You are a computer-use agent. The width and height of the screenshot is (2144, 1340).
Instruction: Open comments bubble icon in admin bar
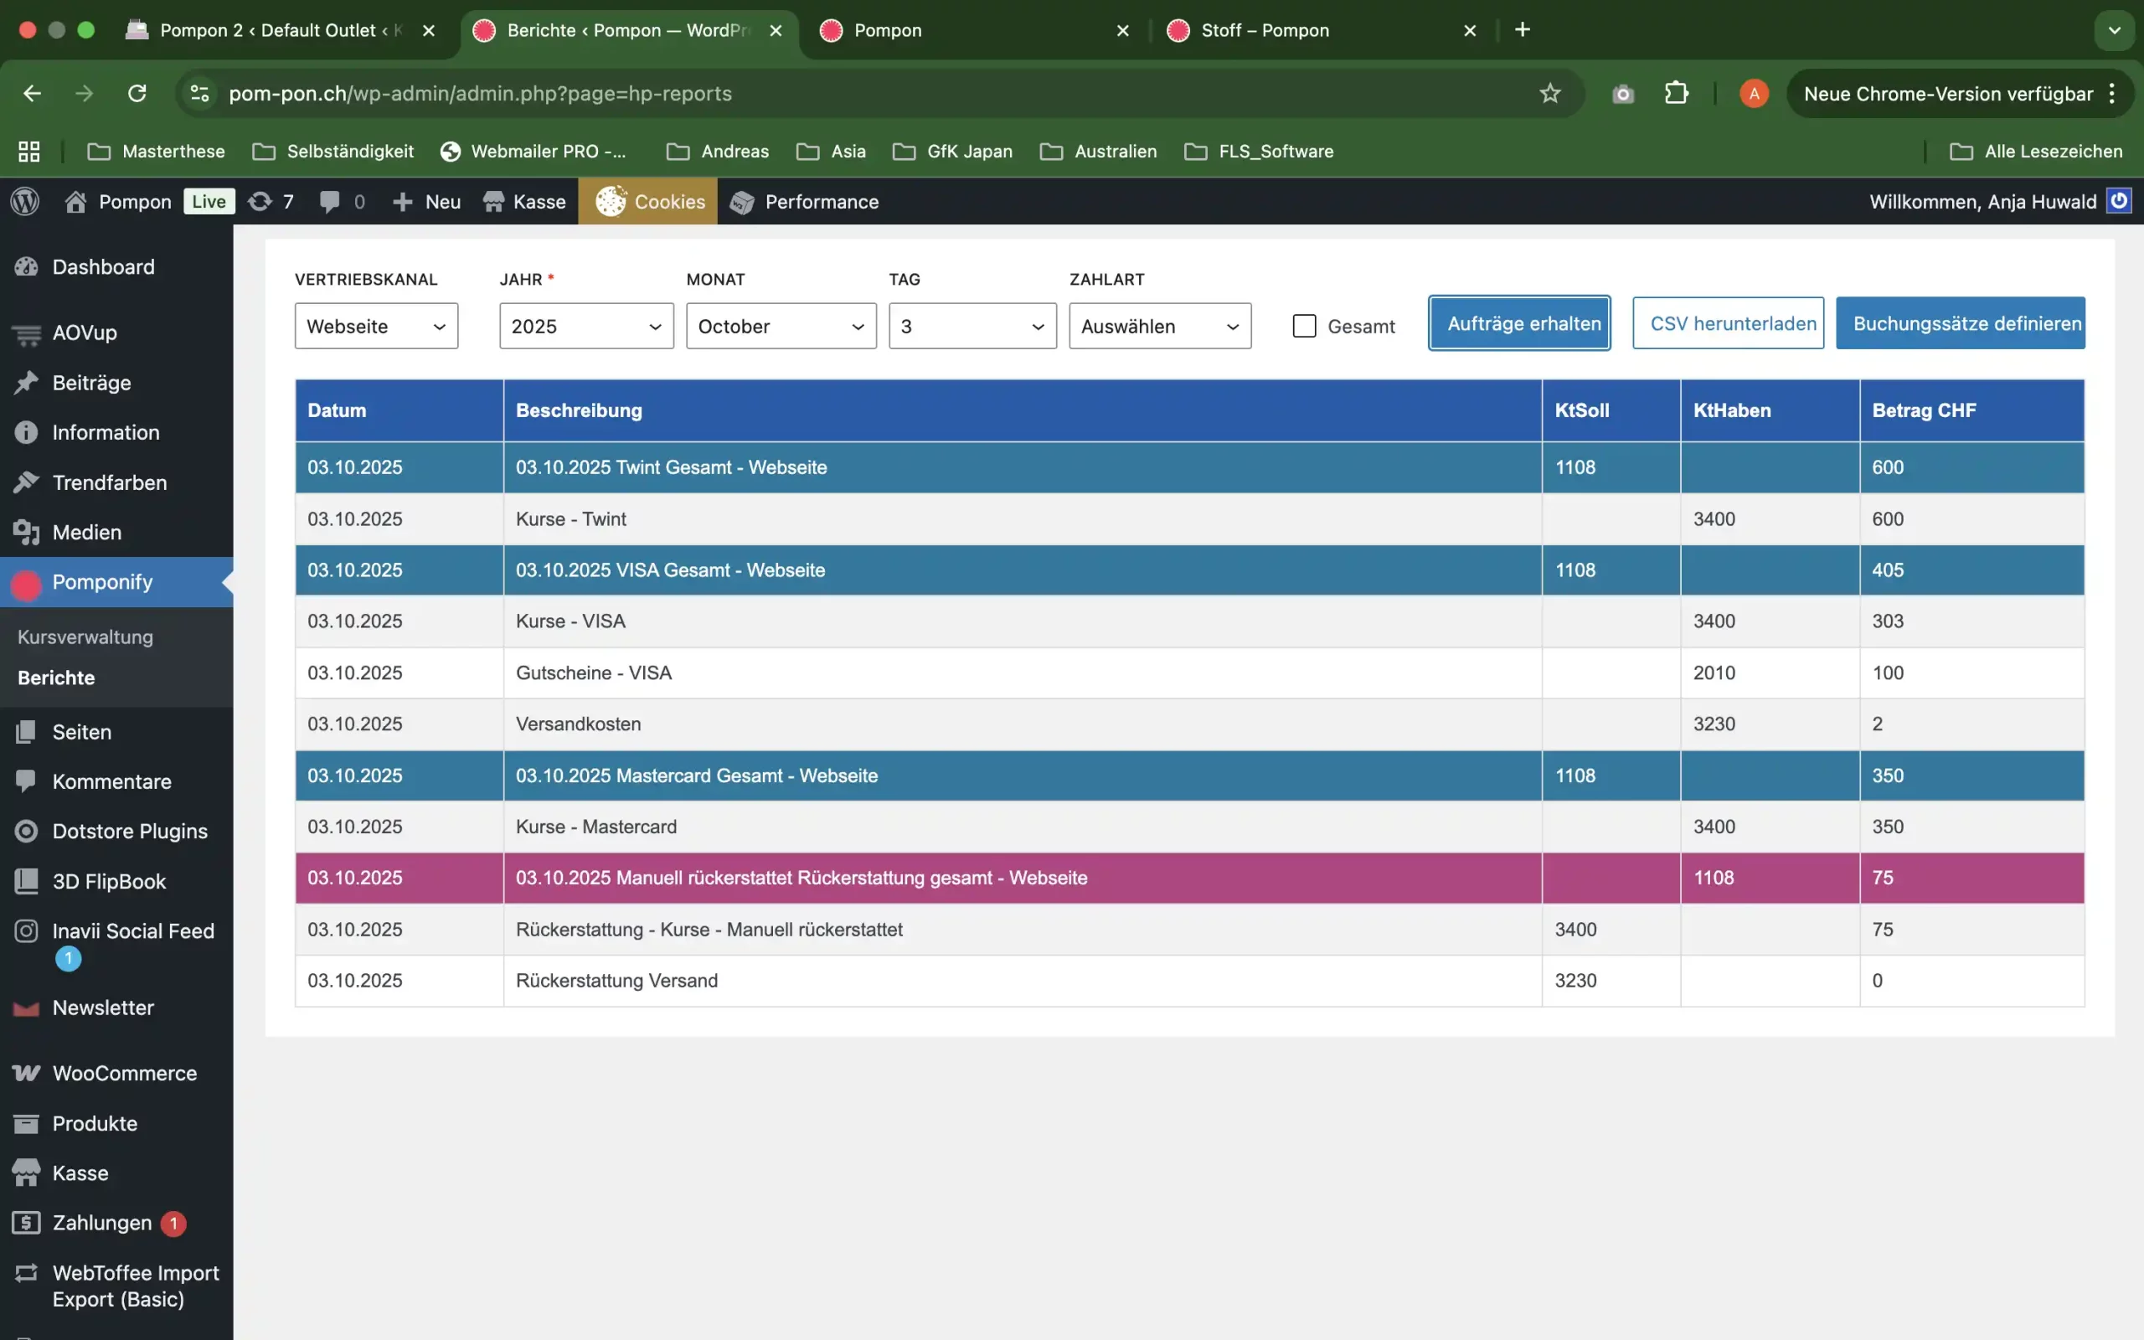pyautogui.click(x=330, y=201)
